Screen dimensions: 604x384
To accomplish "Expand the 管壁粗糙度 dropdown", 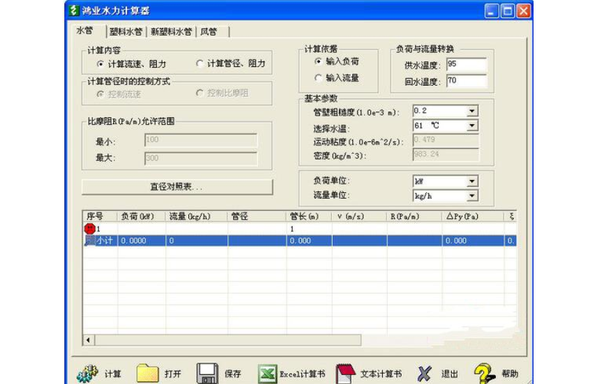I will coord(471,111).
